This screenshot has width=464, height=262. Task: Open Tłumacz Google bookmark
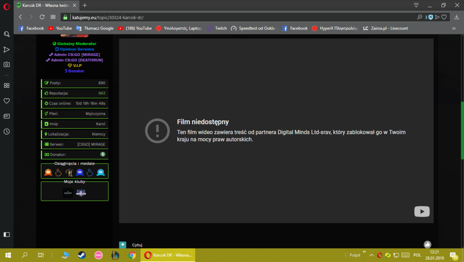[x=95, y=28]
